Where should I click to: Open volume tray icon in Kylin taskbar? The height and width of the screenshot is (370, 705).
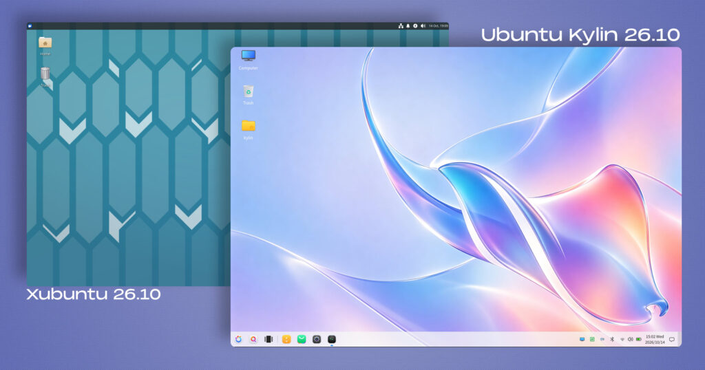[631, 339]
